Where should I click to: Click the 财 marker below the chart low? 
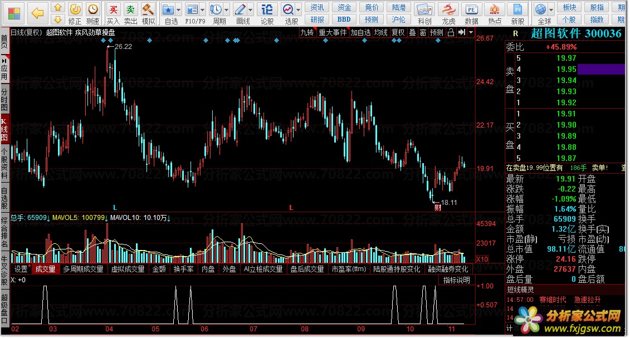[x=437, y=208]
